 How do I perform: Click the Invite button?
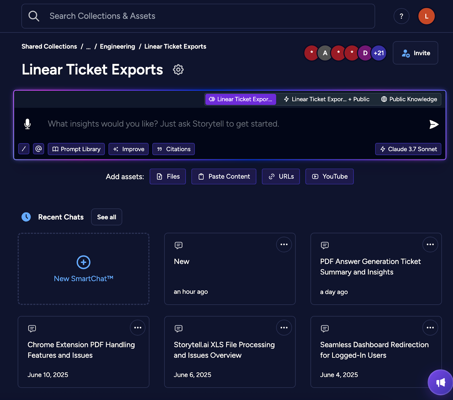[x=415, y=53]
